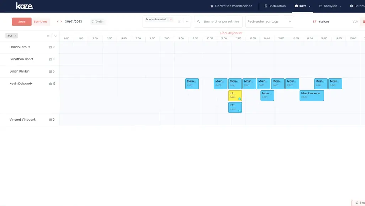The image size is (365, 206).
Task: Open the Main... mission card at 13:00
Action: coord(249,83)
